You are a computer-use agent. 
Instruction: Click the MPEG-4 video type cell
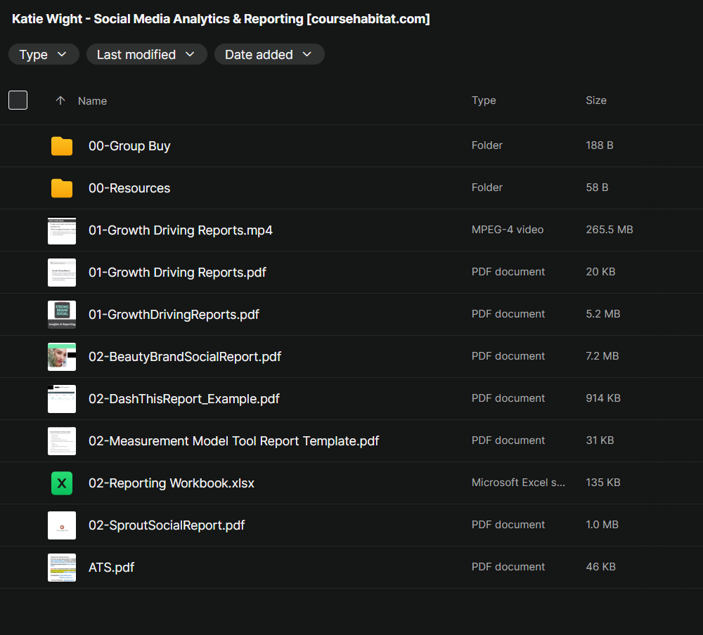pos(508,230)
